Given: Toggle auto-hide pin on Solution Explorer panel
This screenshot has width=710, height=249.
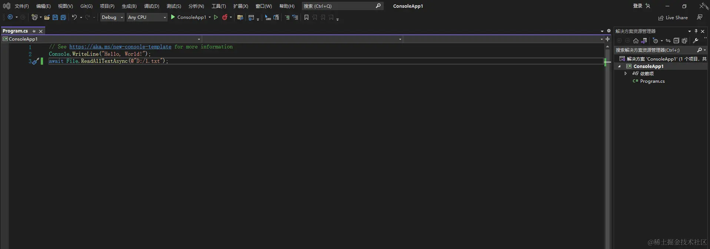Looking at the screenshot, I should tap(696, 31).
